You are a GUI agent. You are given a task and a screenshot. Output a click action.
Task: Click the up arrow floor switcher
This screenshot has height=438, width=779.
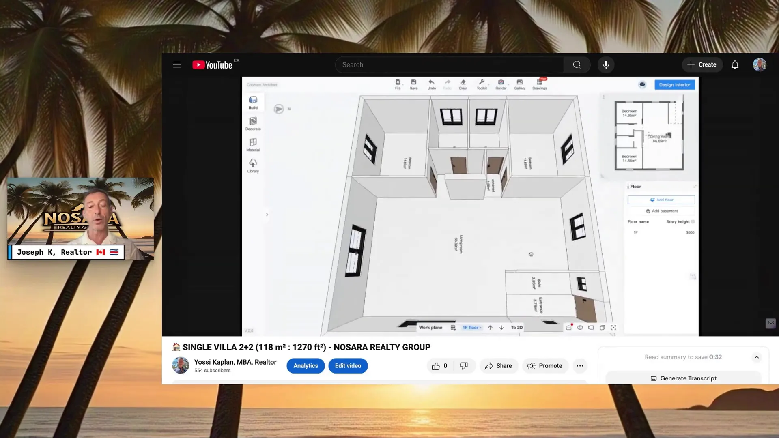(x=490, y=328)
